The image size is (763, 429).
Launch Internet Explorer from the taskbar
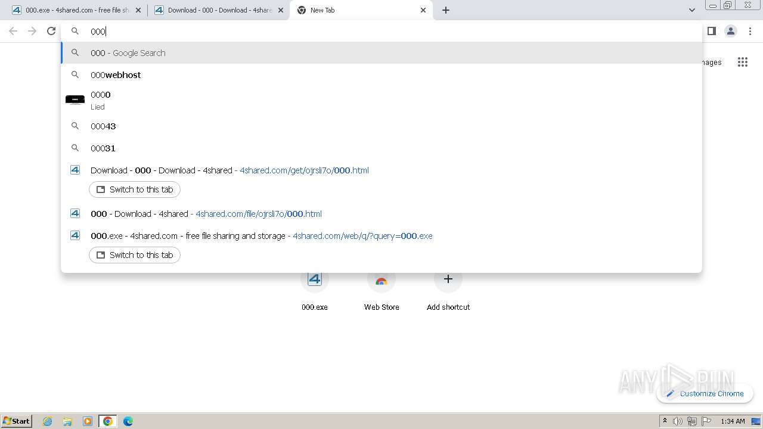(47, 421)
